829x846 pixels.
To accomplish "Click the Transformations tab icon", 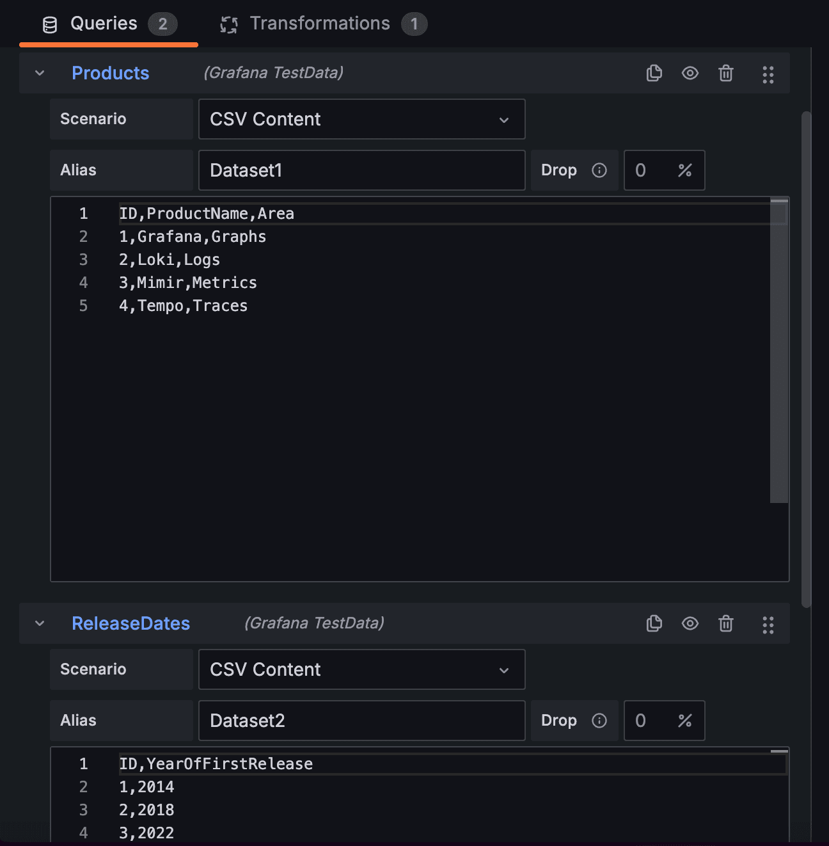I will (229, 25).
